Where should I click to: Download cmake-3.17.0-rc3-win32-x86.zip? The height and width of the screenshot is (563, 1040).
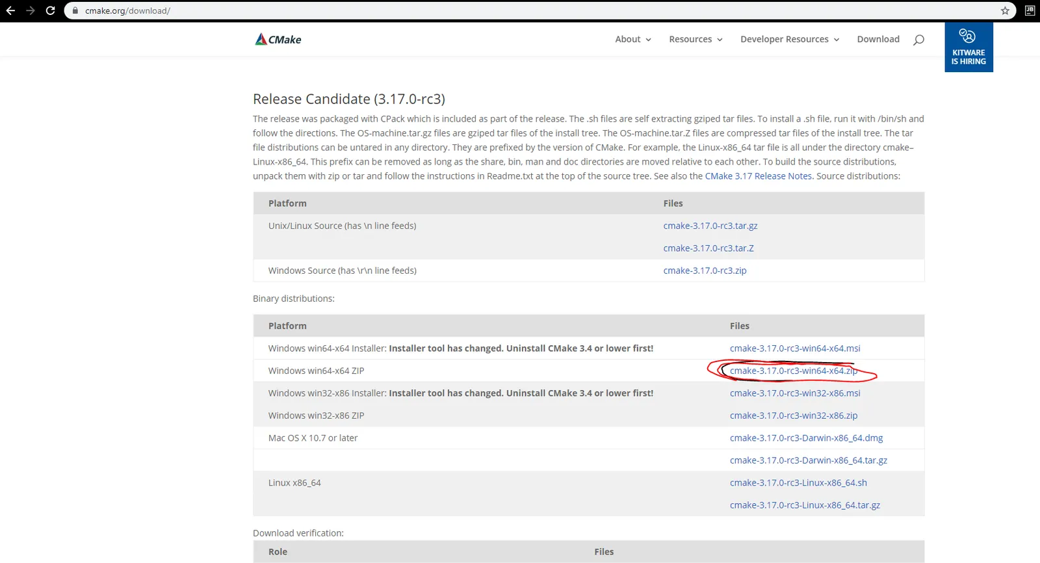[794, 415]
